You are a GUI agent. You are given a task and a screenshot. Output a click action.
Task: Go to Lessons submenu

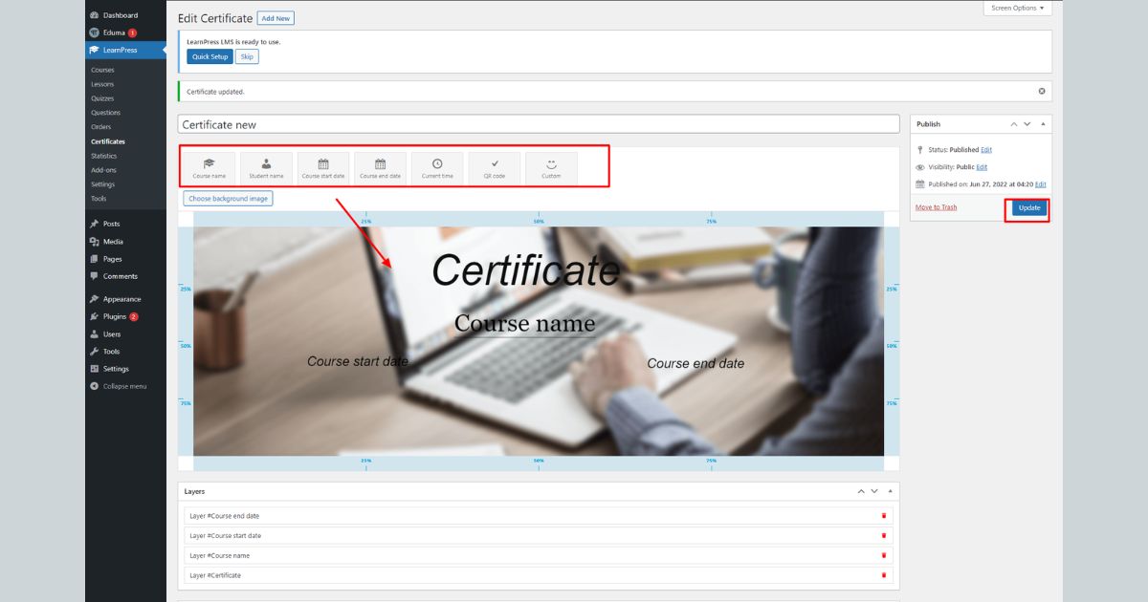(x=102, y=84)
